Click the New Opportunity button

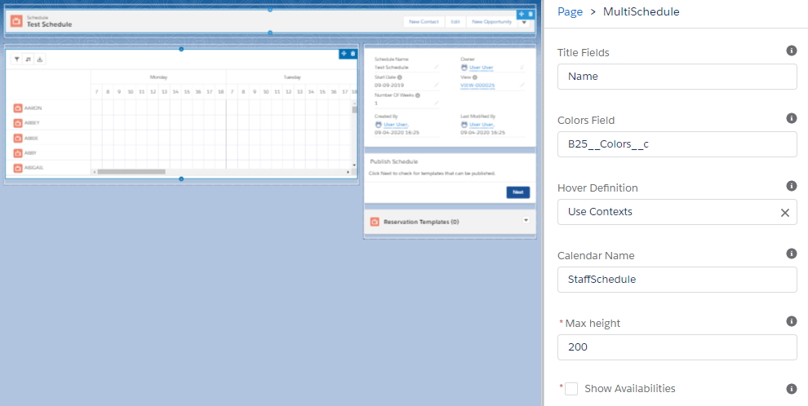pyautogui.click(x=490, y=22)
